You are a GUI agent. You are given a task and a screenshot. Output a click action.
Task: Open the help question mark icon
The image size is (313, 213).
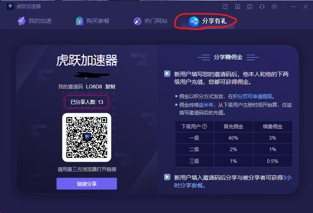coord(225,7)
